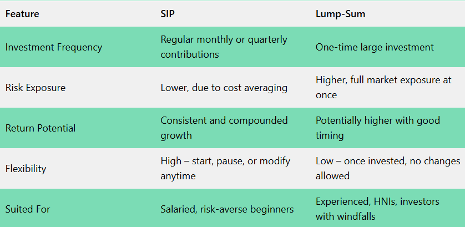Screen dimensions: 465x227
Task: Click 'Low – once invested, no changes allowed' cell
Action: pyautogui.click(x=387, y=169)
